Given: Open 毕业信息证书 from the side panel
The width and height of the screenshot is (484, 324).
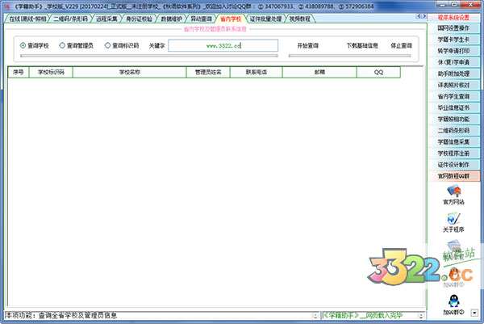Looking at the screenshot, I should point(453,108).
